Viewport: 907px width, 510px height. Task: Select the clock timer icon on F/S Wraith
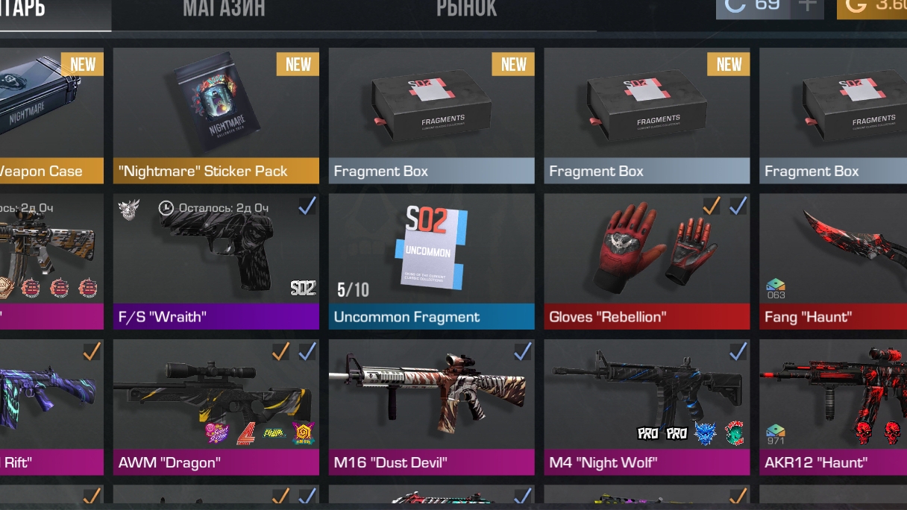(x=166, y=208)
